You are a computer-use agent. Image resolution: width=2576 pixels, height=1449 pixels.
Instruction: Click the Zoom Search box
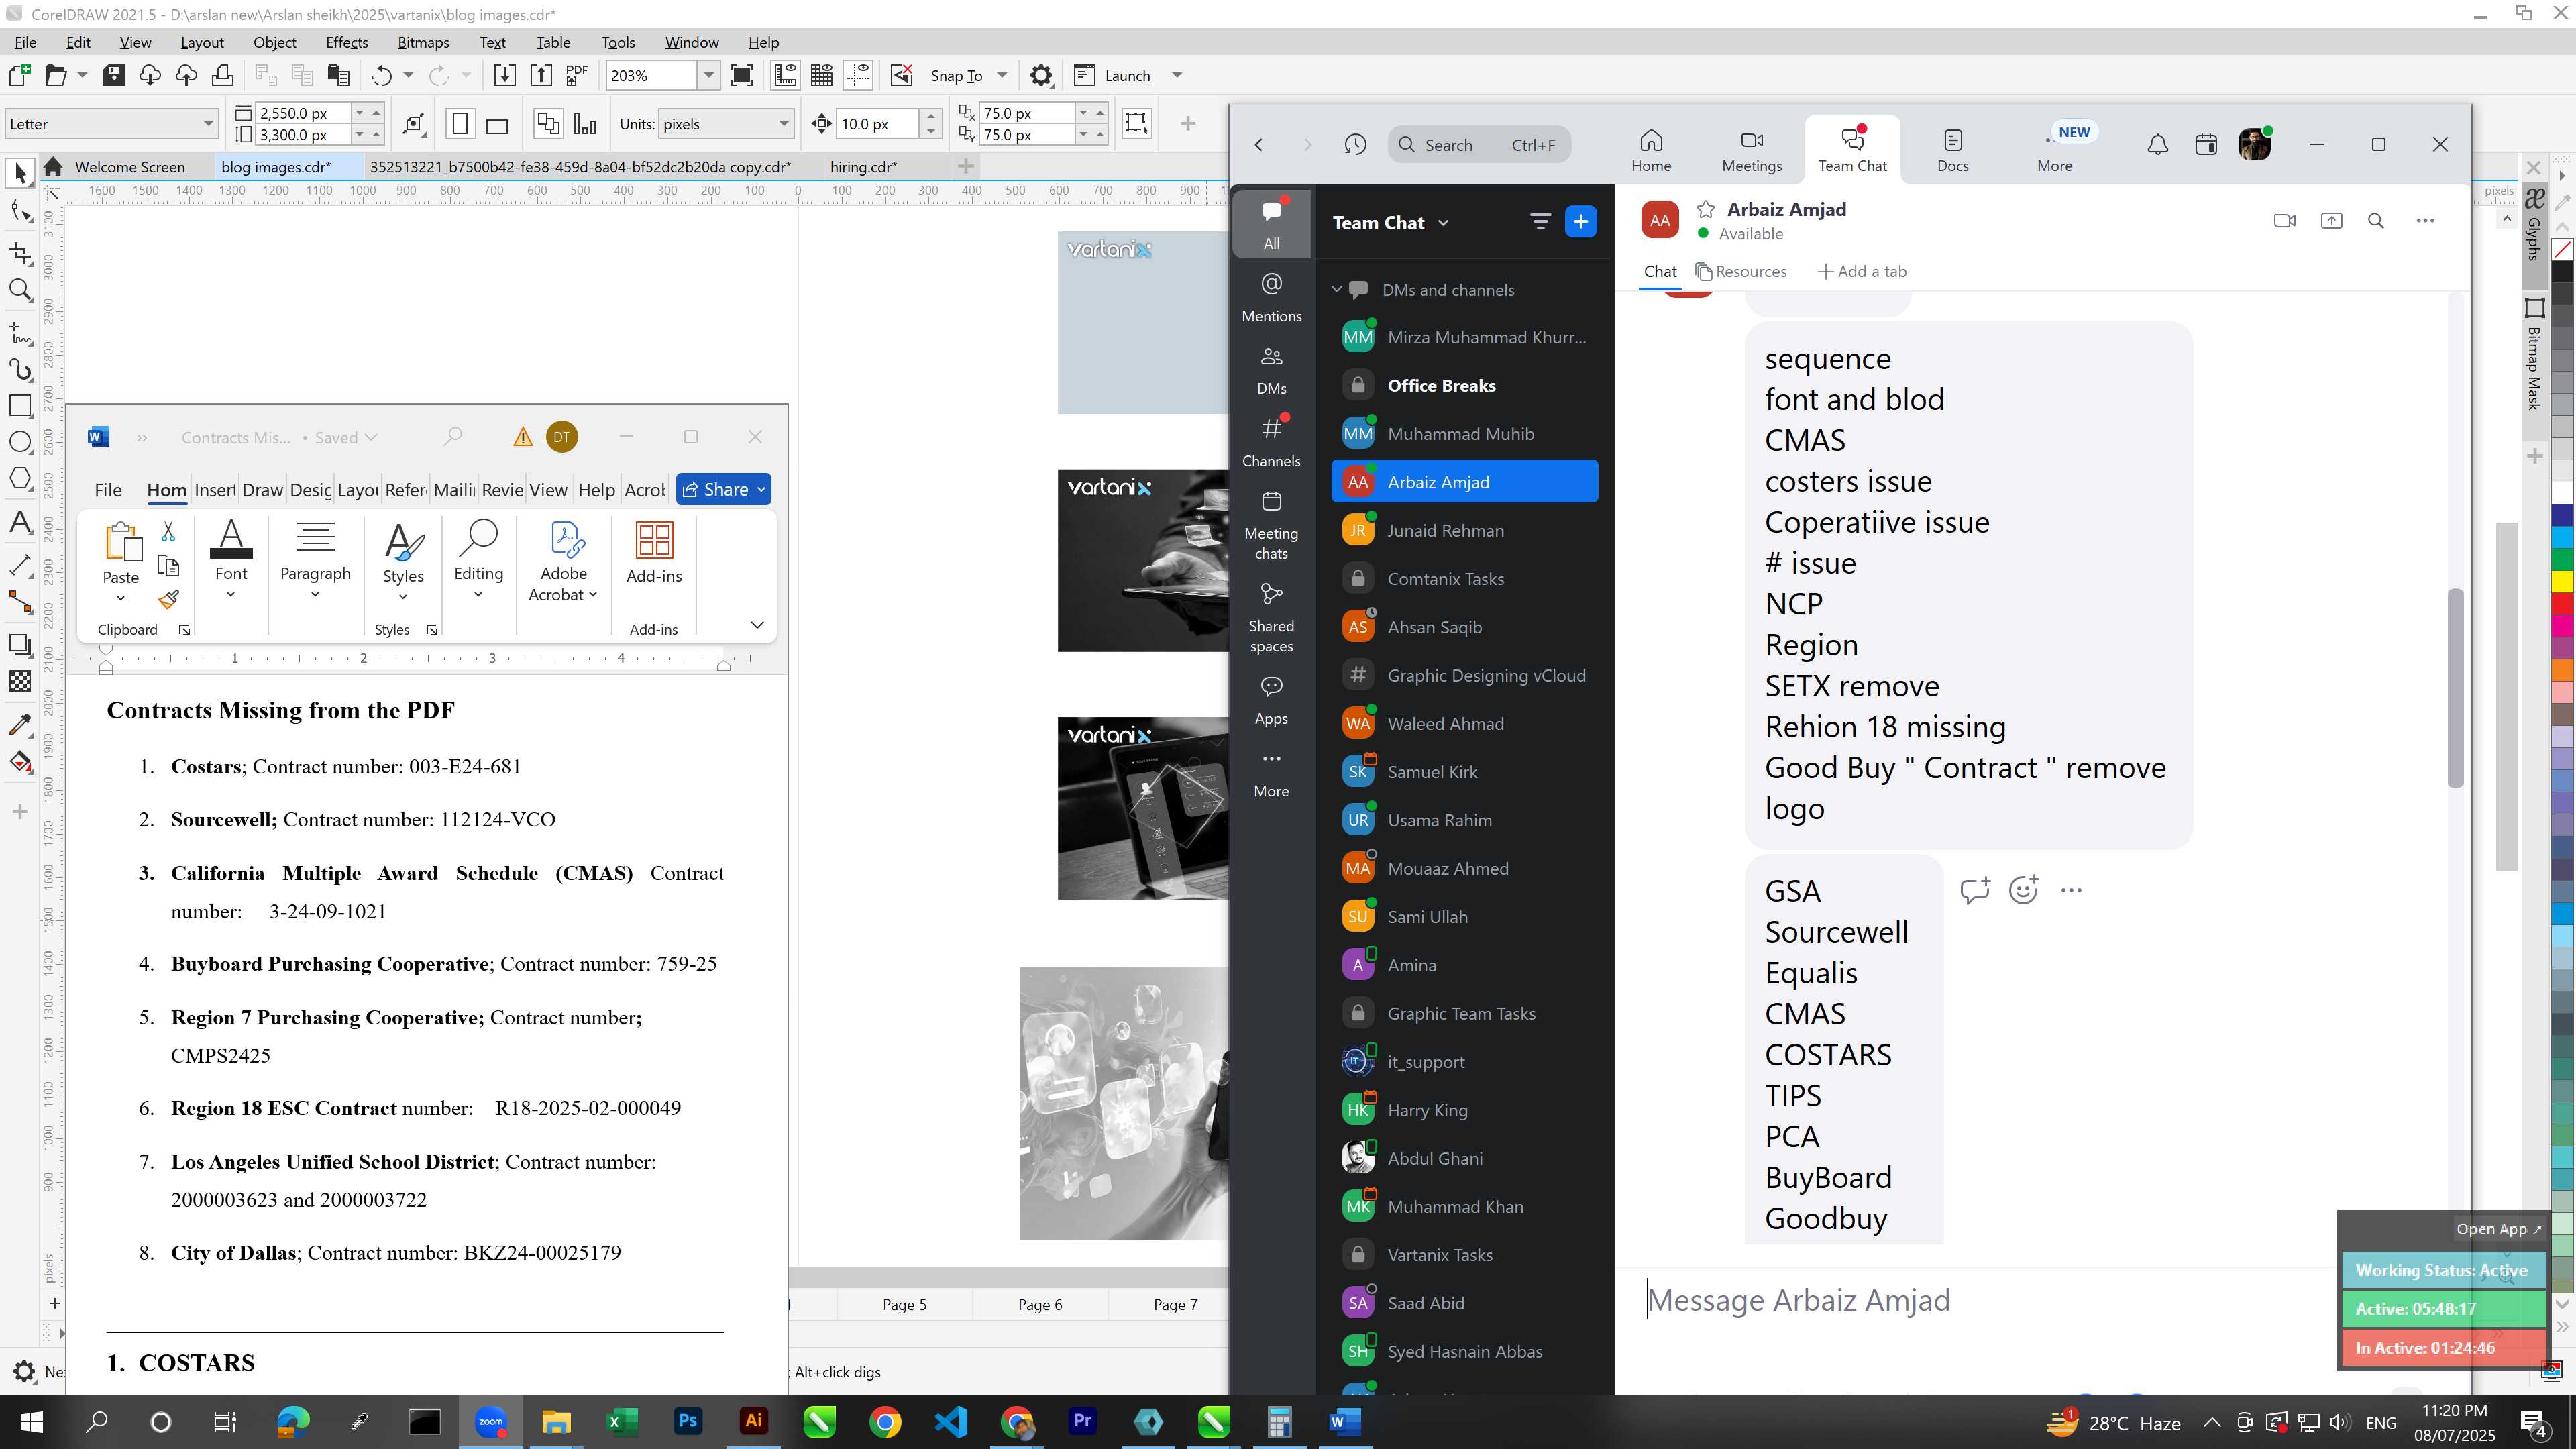[1480, 145]
